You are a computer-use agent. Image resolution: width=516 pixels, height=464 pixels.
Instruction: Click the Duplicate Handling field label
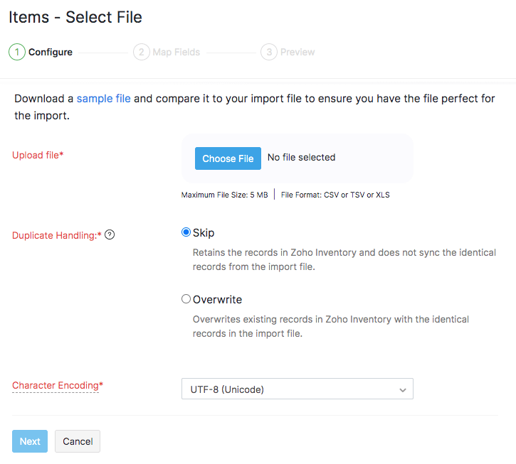click(x=57, y=235)
